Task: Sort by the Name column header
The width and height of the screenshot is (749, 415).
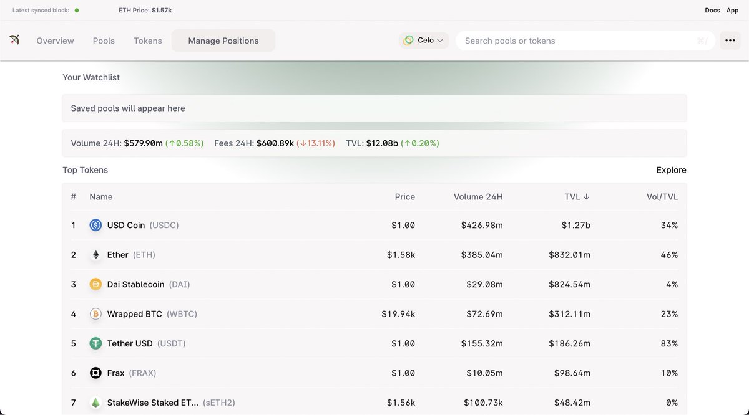Action: click(101, 196)
